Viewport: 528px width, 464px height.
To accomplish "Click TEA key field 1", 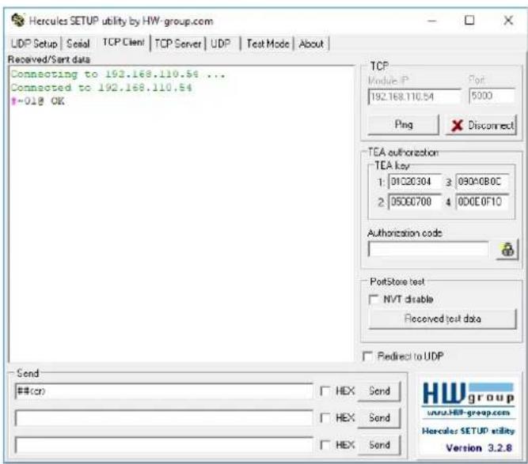I will click(415, 182).
